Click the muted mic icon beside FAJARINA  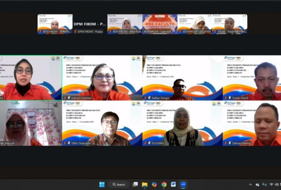click(x=145, y=143)
